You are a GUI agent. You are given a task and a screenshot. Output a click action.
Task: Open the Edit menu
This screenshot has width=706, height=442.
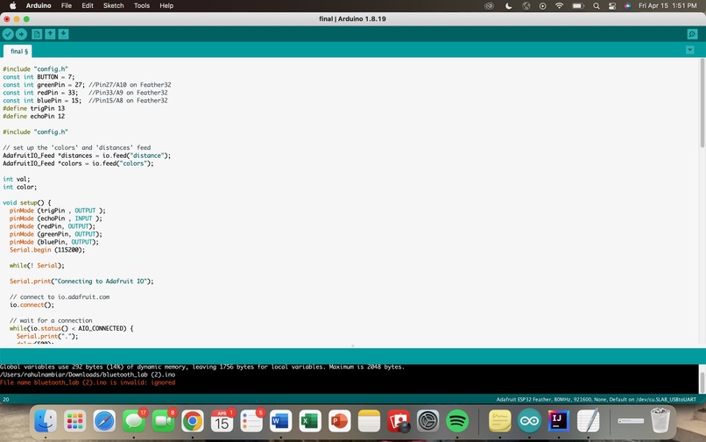click(88, 5)
